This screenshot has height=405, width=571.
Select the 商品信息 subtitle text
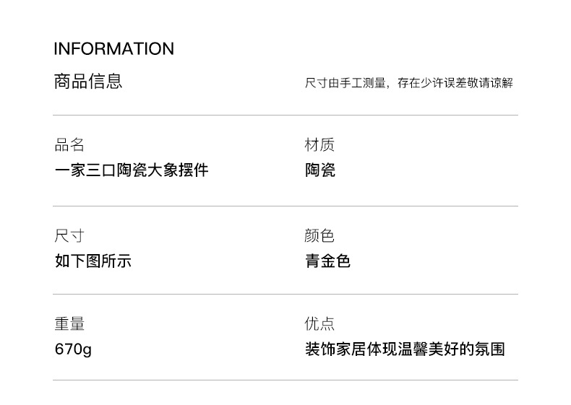coord(88,81)
